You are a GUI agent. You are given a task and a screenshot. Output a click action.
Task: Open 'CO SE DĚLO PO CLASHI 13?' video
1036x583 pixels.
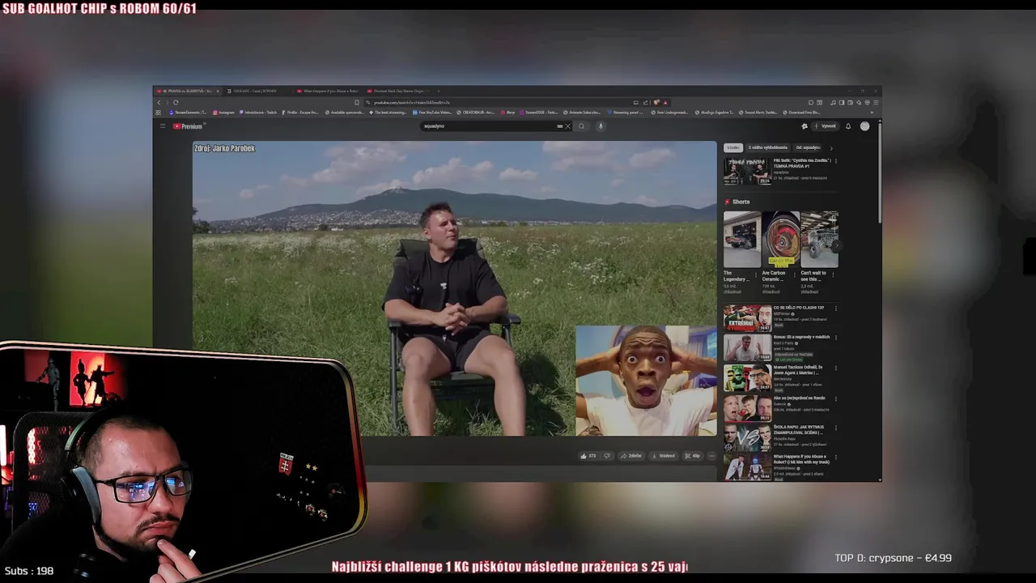coord(747,318)
